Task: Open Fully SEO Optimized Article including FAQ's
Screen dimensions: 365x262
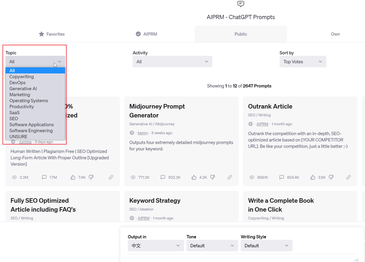Action: pos(43,205)
